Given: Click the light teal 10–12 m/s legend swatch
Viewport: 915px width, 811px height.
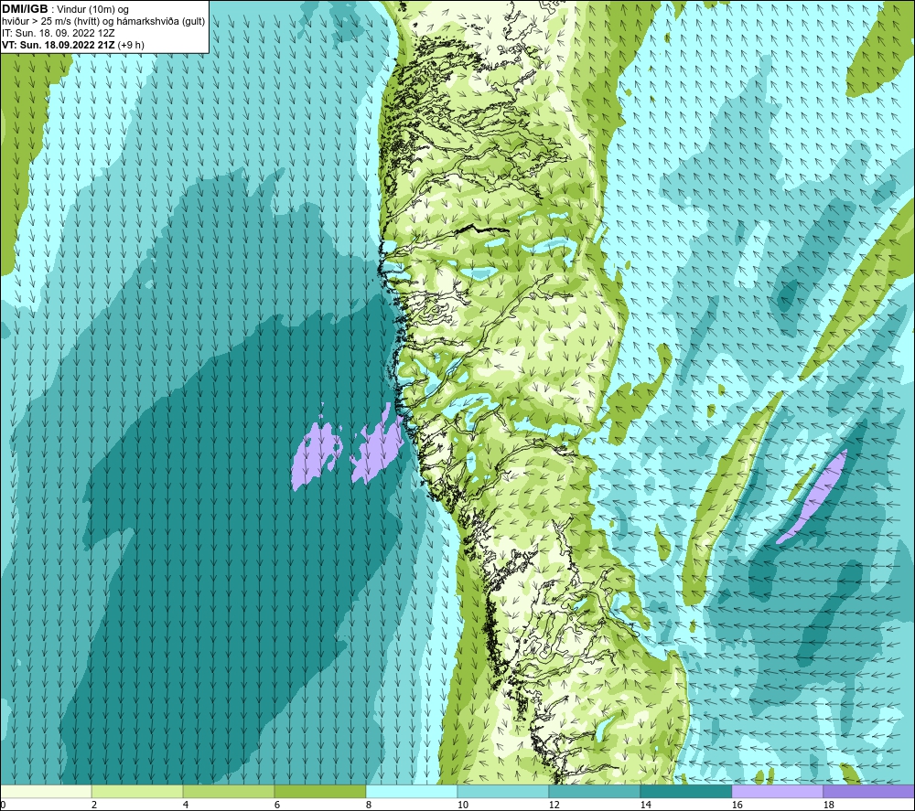Looking at the screenshot, I should coord(502,791).
